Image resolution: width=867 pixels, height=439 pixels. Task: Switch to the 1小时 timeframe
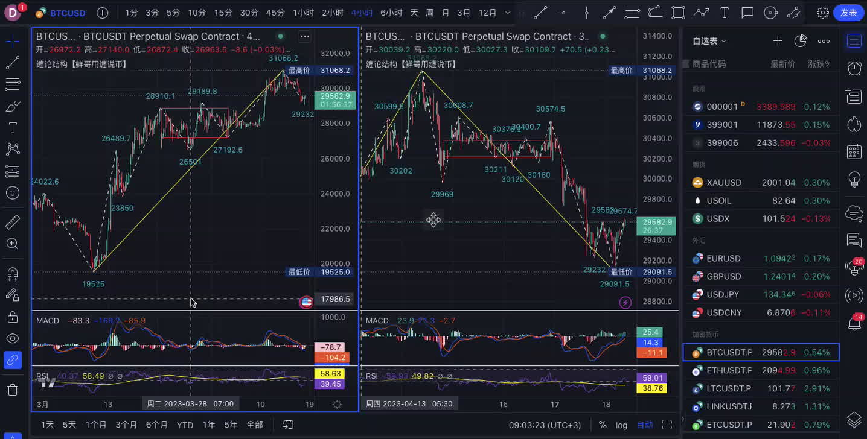pyautogui.click(x=302, y=13)
